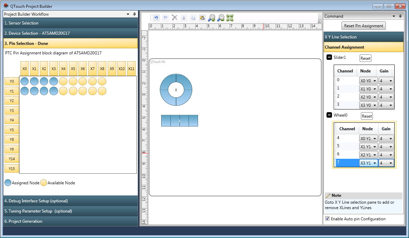Select the wheel sensor on the canvas
Viewport: 409px width, 238px height.
pyautogui.click(x=176, y=90)
